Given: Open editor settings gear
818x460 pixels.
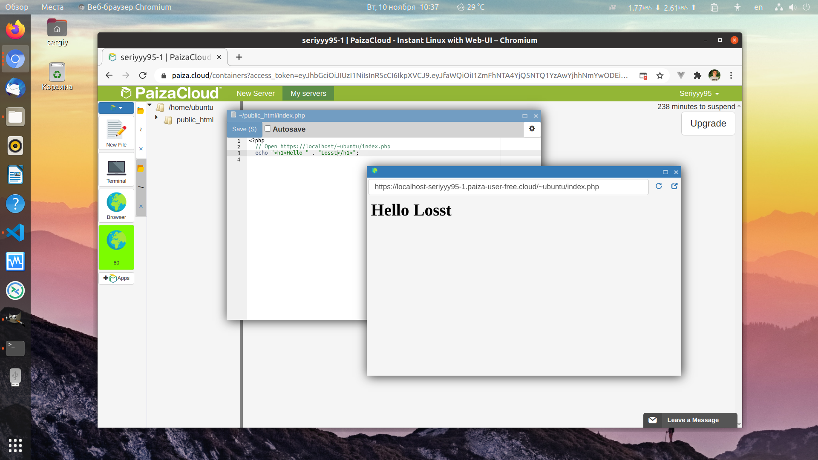Looking at the screenshot, I should (x=532, y=129).
